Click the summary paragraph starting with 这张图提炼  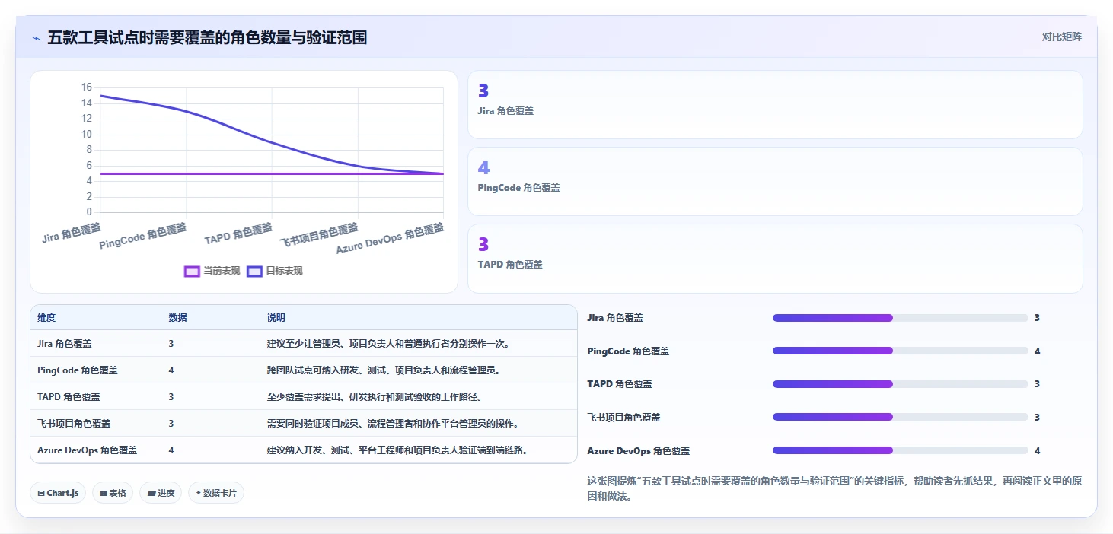tap(835, 488)
